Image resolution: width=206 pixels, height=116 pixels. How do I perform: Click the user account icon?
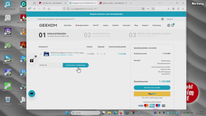point(168,26)
